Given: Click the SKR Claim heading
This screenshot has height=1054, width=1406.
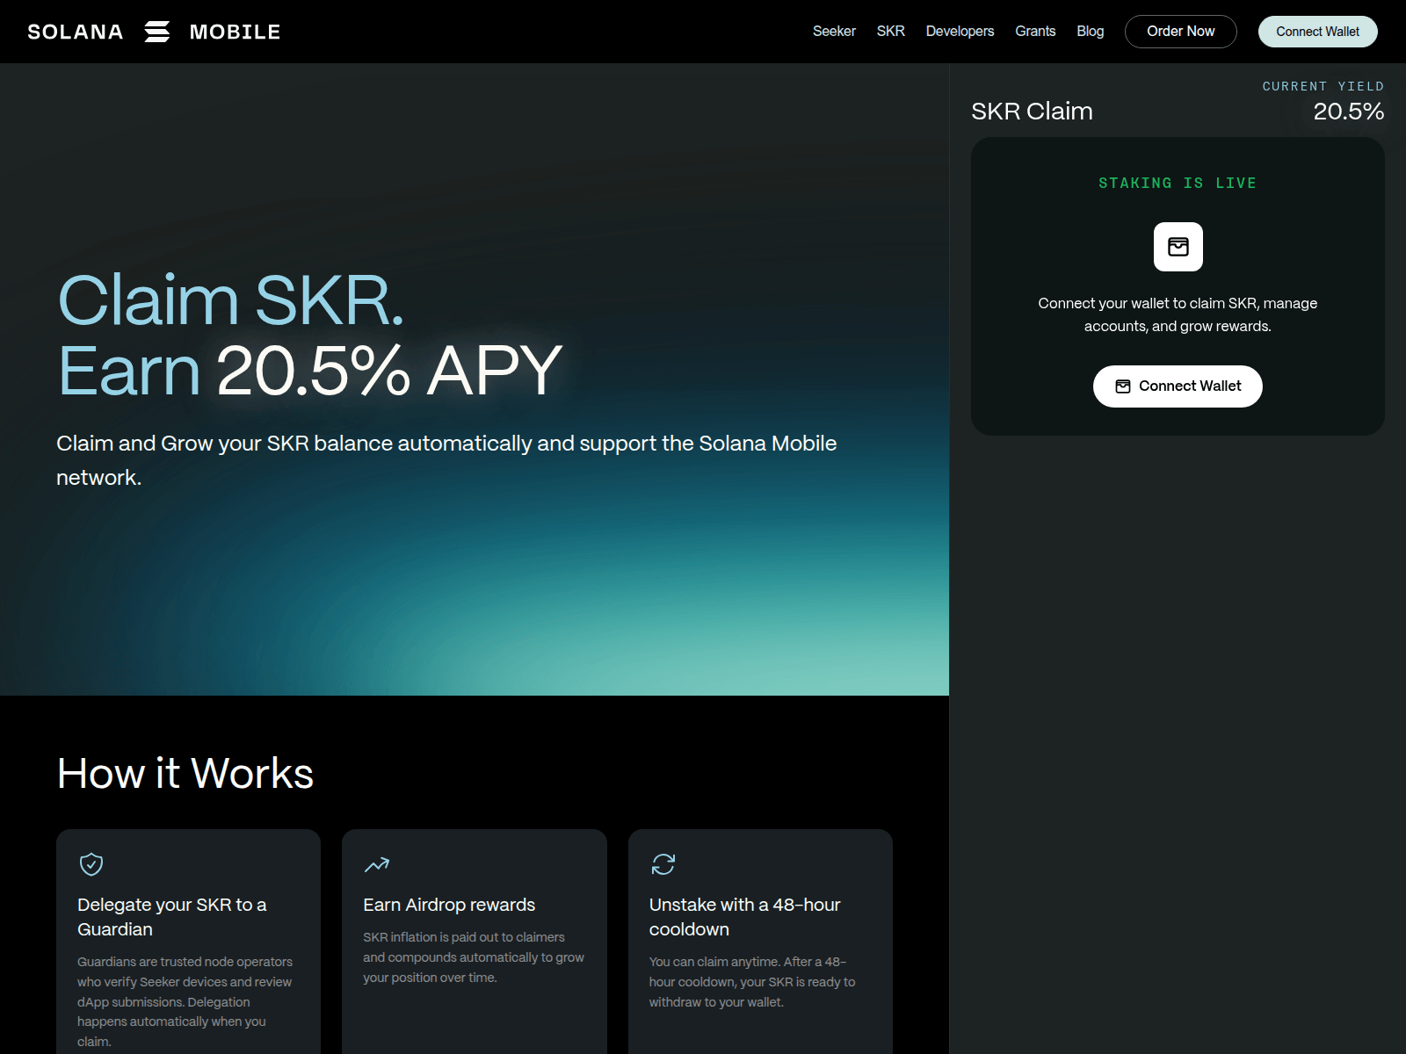Looking at the screenshot, I should click(x=1032, y=112).
